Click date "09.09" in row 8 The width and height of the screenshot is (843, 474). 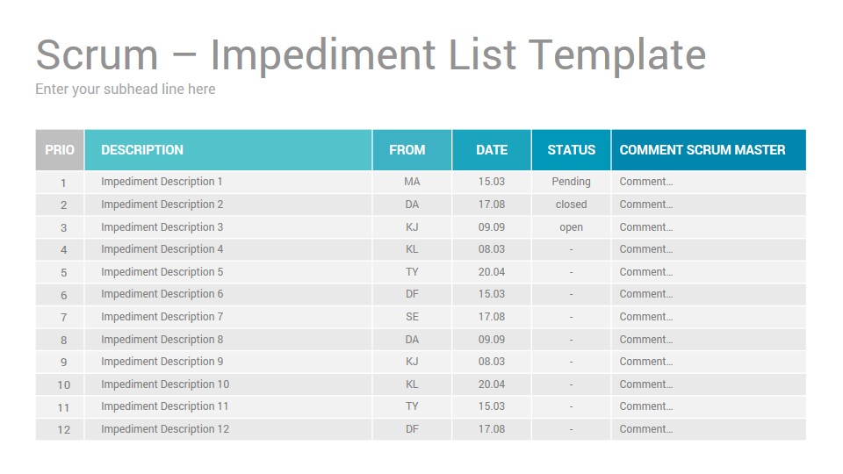coord(492,339)
